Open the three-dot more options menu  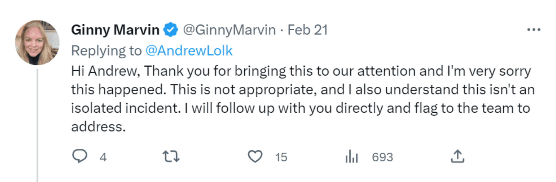coord(533,29)
